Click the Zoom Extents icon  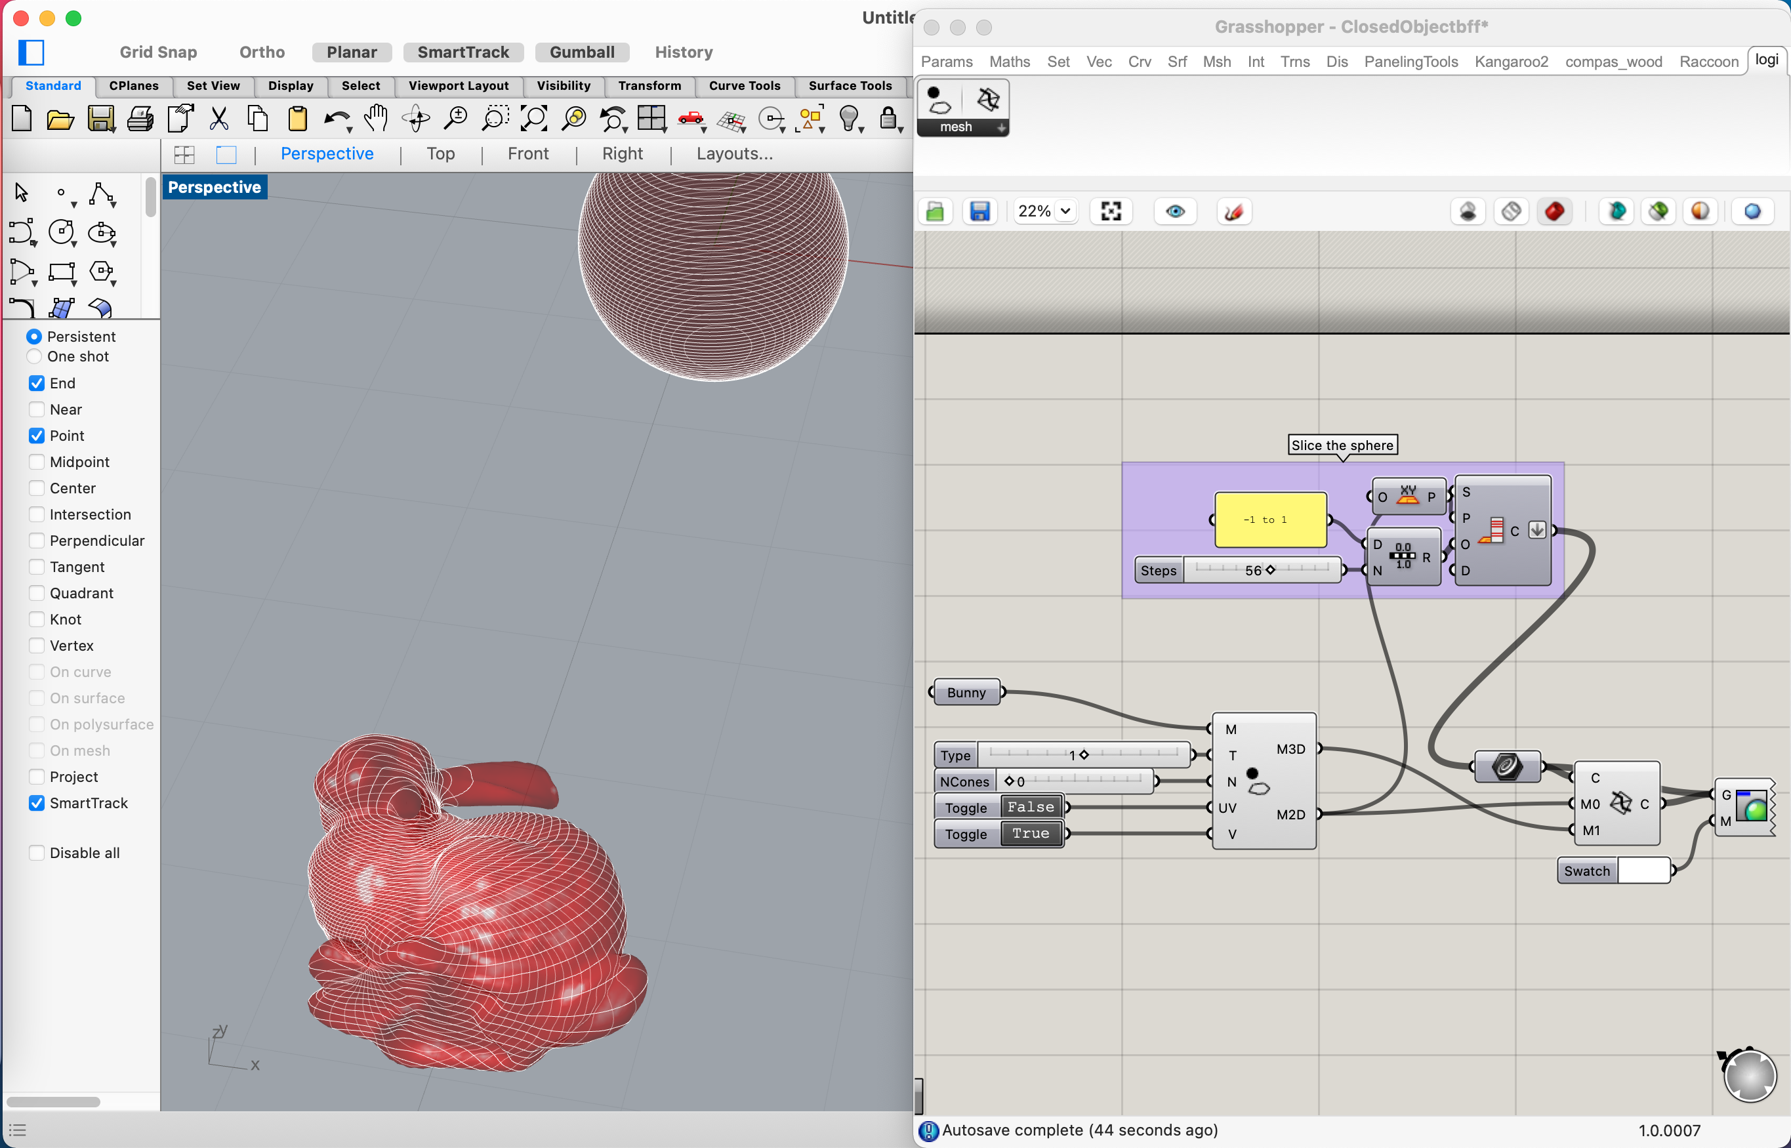point(533,118)
